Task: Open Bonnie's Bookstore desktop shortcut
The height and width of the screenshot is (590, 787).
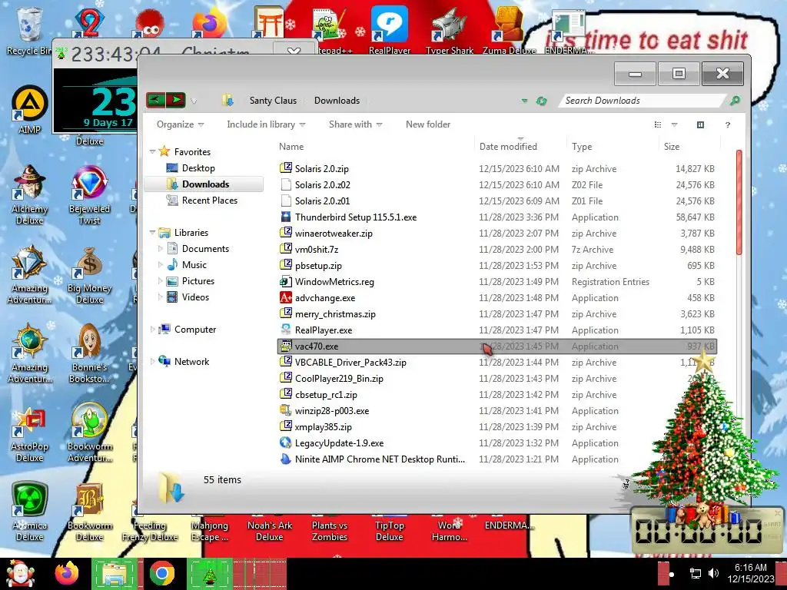Action: 89,353
